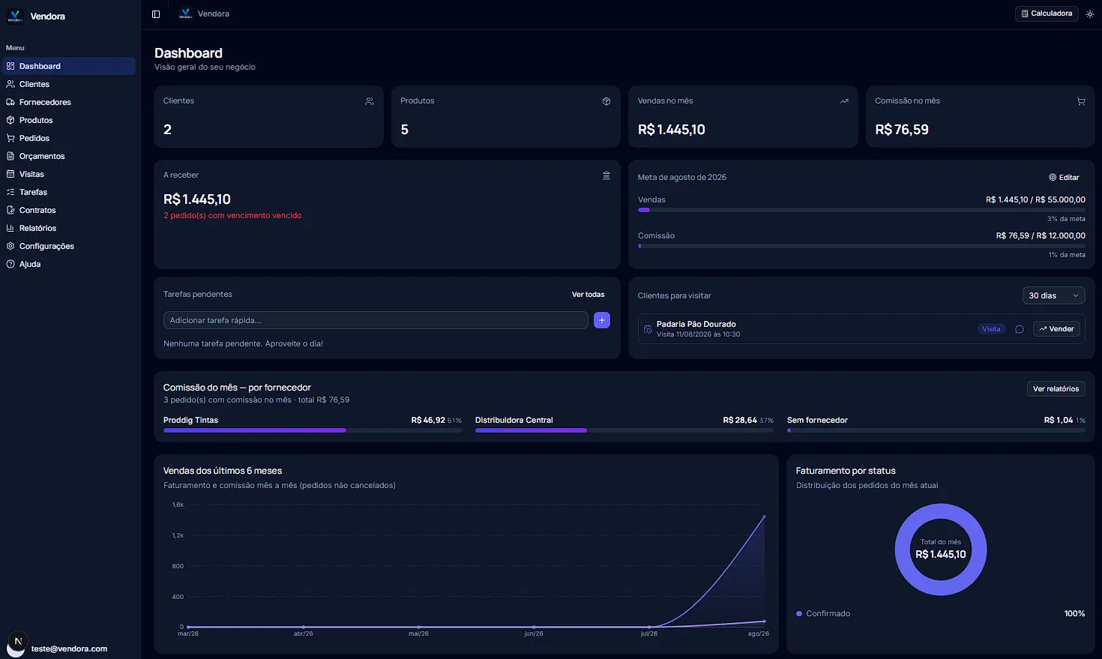Click the Visitas calendar icon in sidebar
This screenshot has width=1102, height=659.
tap(10, 174)
